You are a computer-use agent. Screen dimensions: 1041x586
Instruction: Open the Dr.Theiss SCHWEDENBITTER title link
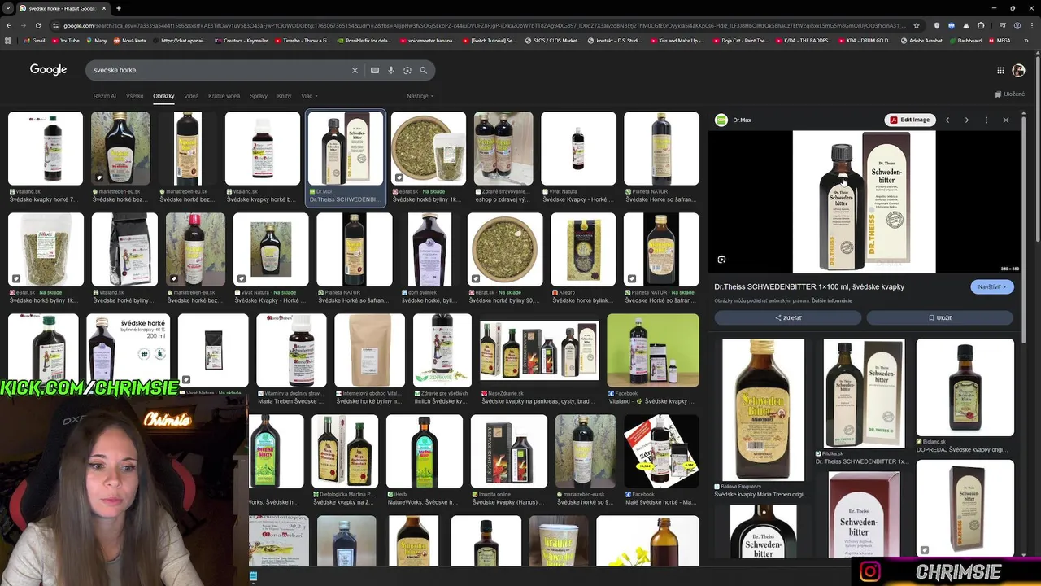809,286
